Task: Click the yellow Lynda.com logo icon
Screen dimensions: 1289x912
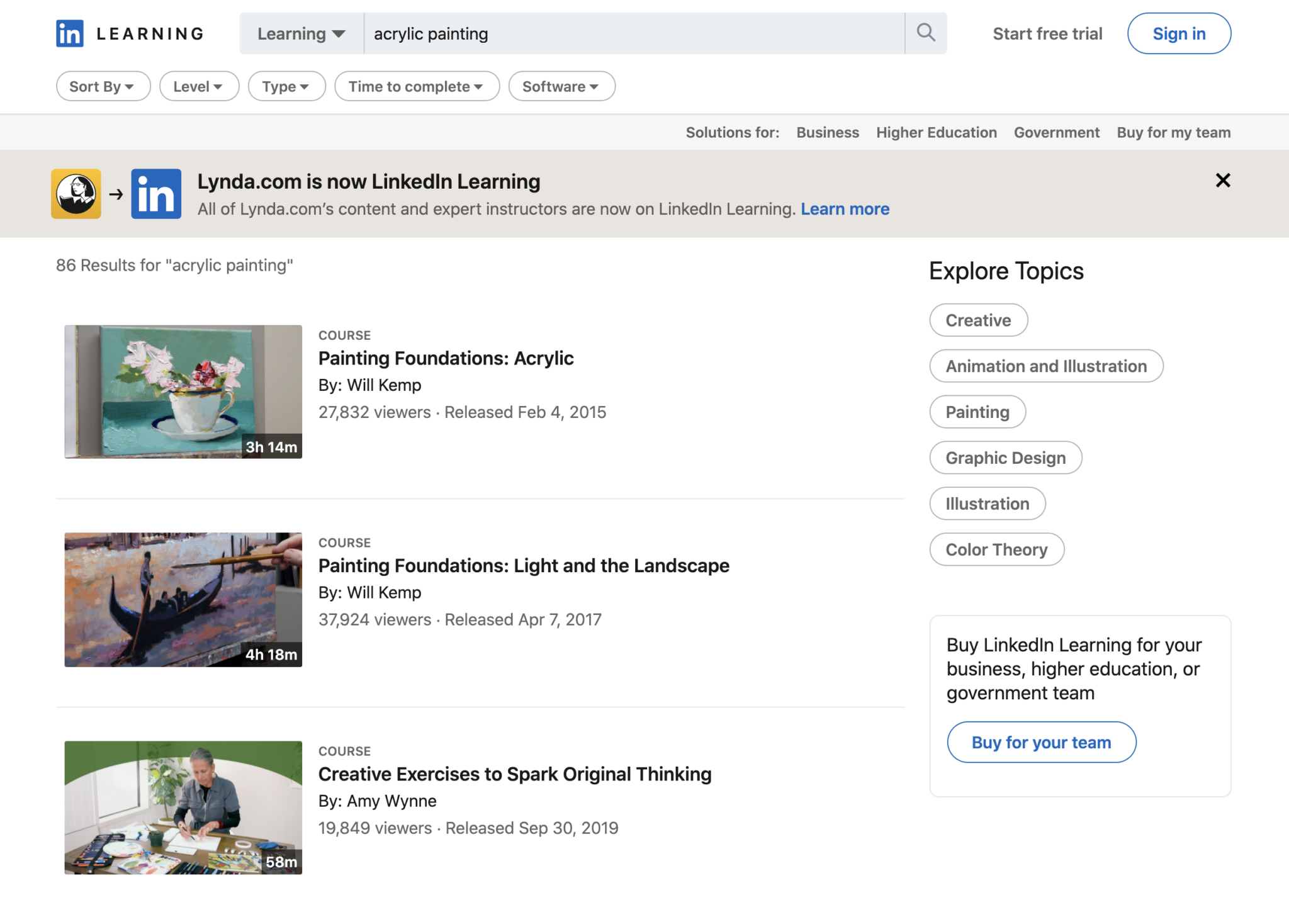Action: tap(76, 194)
